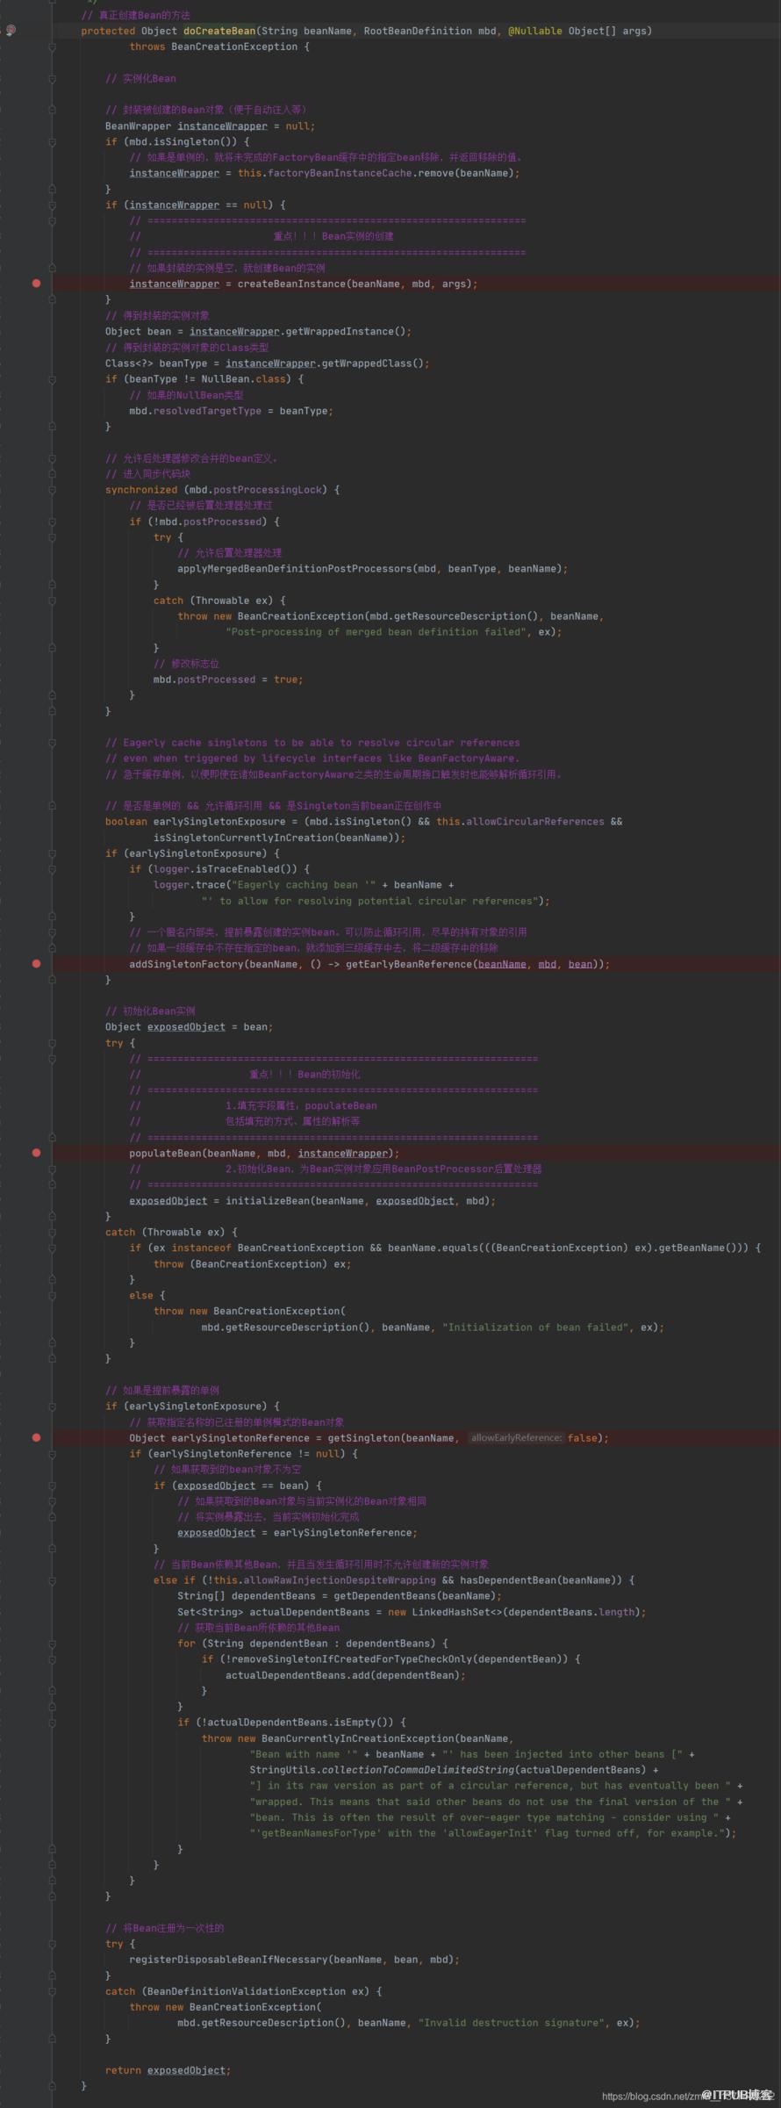Click applyMergedBeanDefinitionPostProcessors call
Image resolution: width=781 pixels, height=2108 pixels.
294,569
